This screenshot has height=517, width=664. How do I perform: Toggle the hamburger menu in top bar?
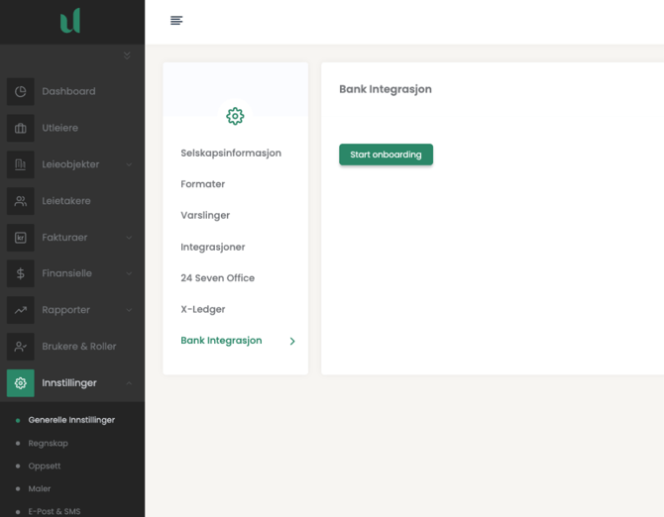(x=176, y=21)
